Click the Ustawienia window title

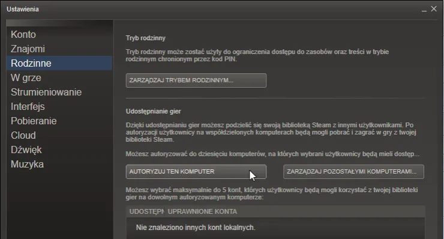pos(23,9)
